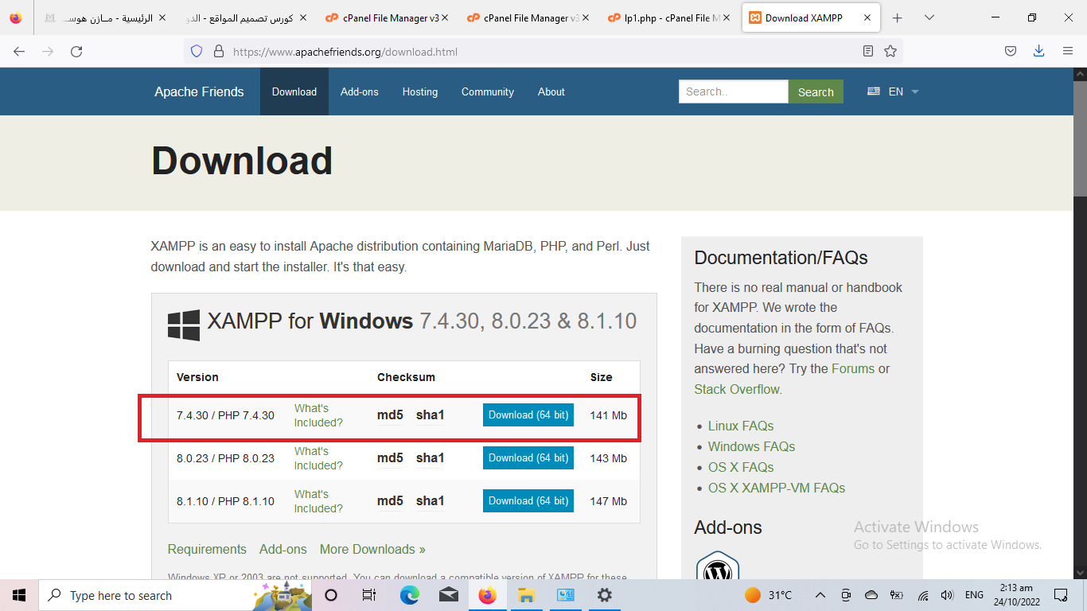Open the Windows FAQs link
Screen dimensions: 1087x611
(x=751, y=446)
